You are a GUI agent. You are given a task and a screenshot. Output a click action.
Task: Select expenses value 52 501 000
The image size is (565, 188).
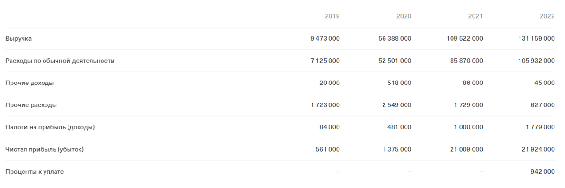tap(395, 61)
